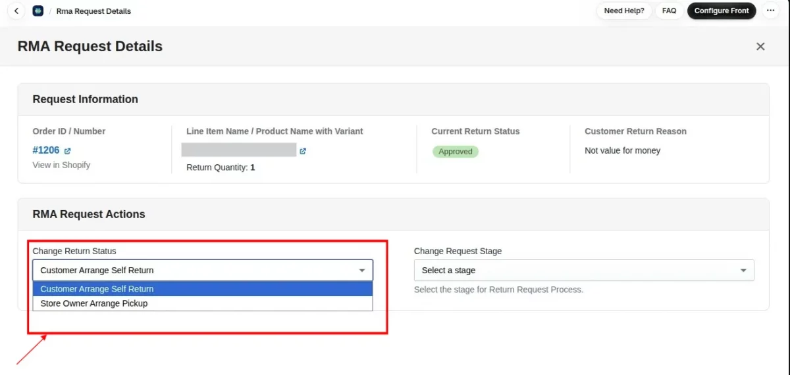Open the Select a stage dropdown

pos(584,270)
